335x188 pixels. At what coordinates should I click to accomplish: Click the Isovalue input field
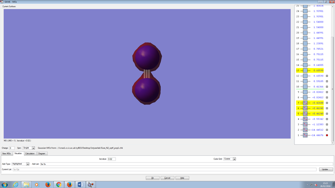point(111,159)
